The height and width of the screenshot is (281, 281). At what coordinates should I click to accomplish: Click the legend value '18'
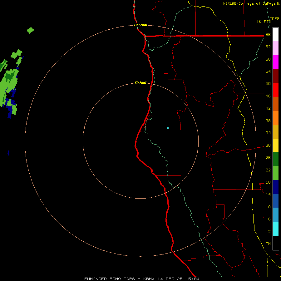pos(268,182)
